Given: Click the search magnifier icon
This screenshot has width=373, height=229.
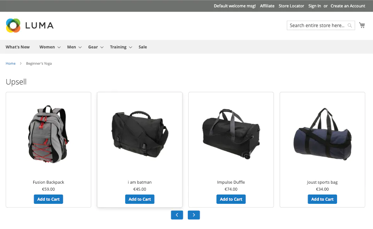Looking at the screenshot, I should click(350, 26).
